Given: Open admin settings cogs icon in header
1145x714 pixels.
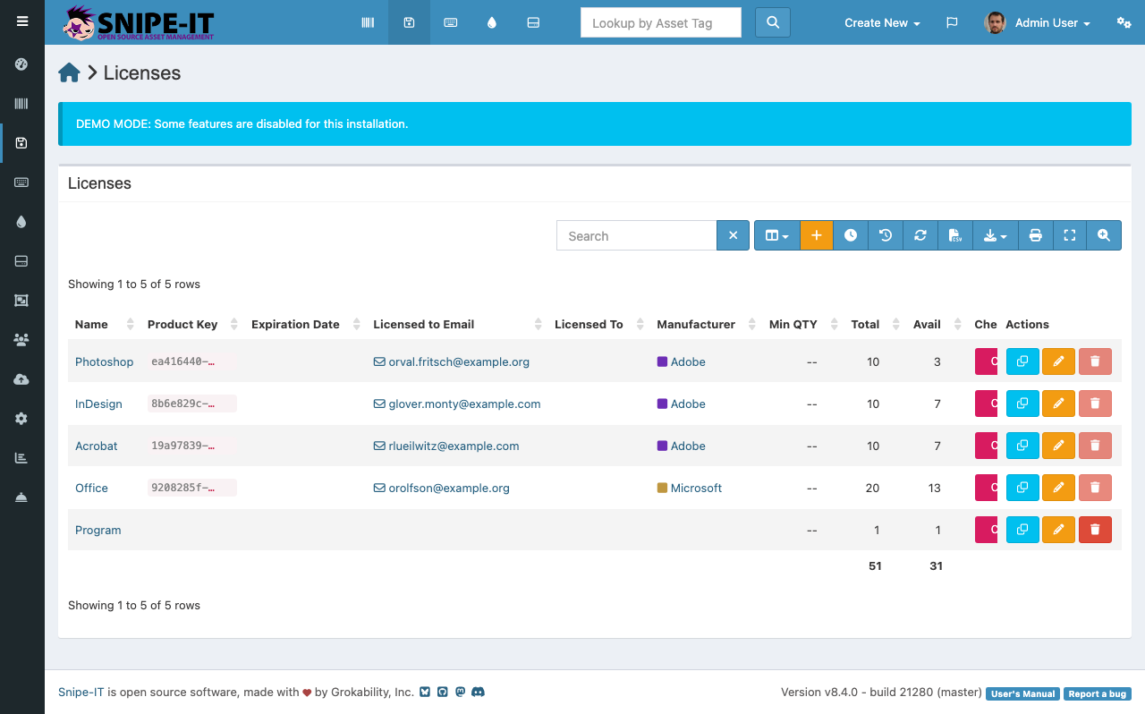Looking at the screenshot, I should tap(1124, 23).
